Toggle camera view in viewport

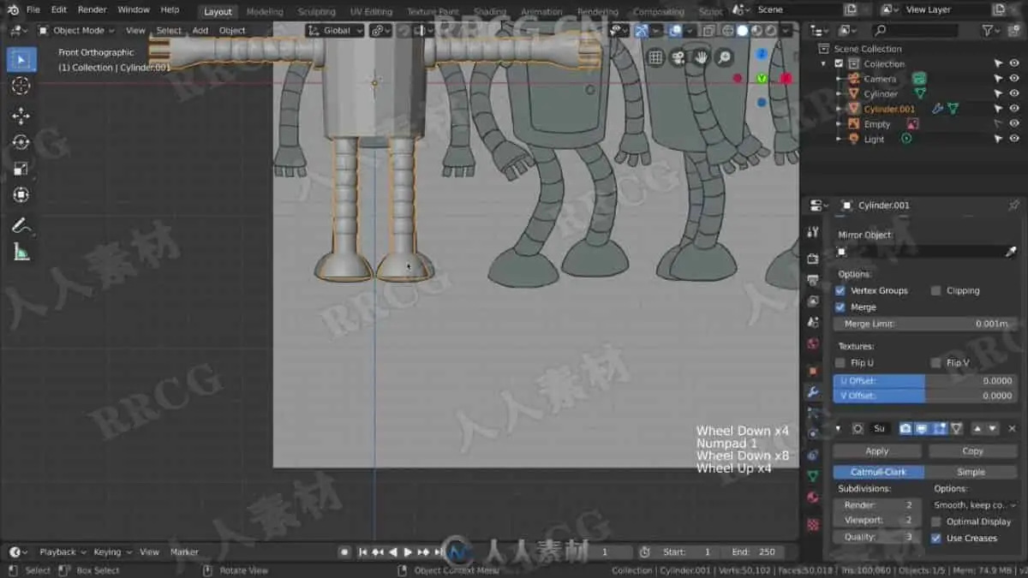click(678, 57)
